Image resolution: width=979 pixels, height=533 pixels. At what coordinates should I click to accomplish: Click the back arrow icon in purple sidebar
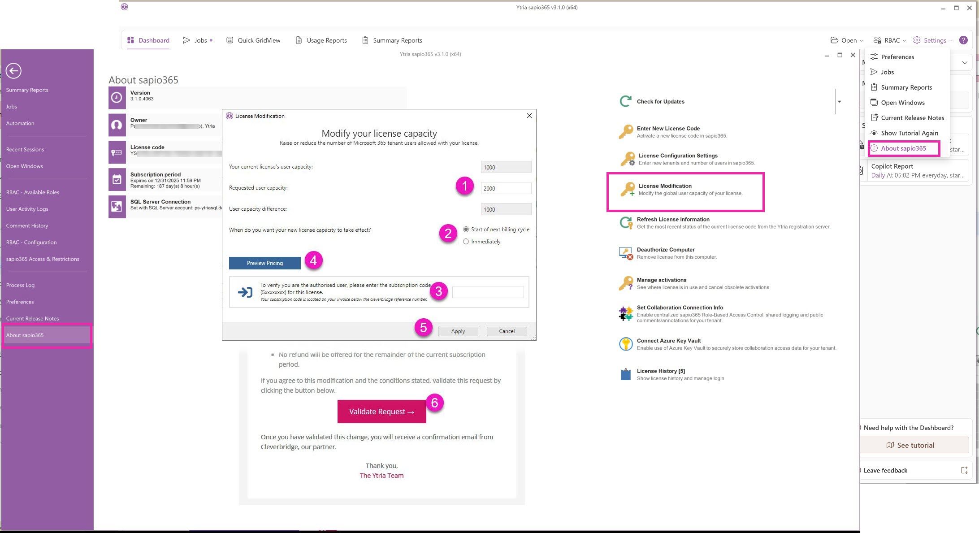13,71
